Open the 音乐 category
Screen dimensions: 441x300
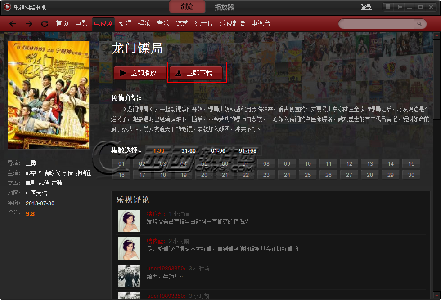(x=163, y=23)
